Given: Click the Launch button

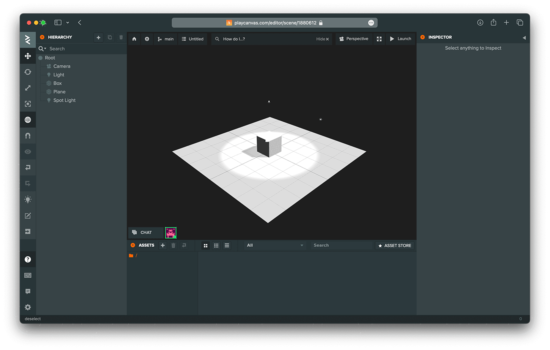Looking at the screenshot, I should [x=401, y=39].
